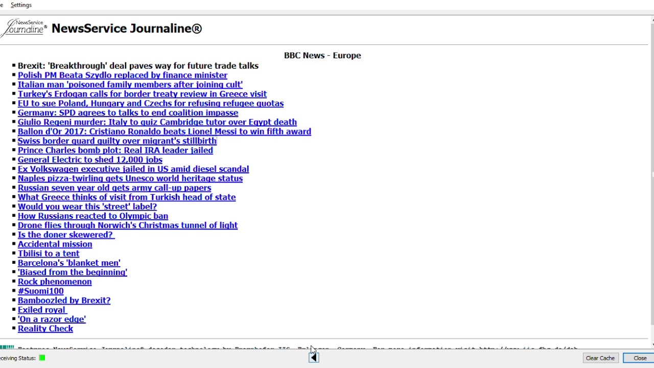Open 'Reality Check' link
This screenshot has height=368, width=654.
45,328
